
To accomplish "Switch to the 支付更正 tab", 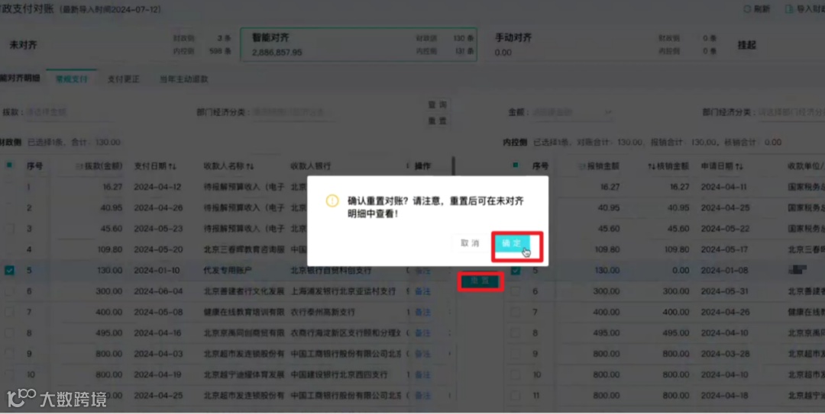I will coord(124,79).
